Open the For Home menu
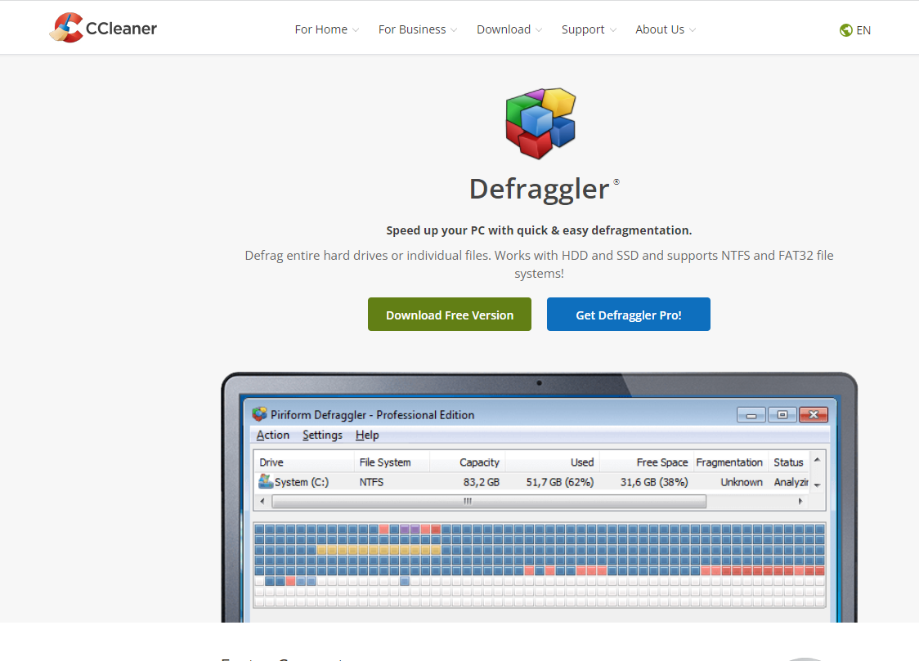This screenshot has height=661, width=919. pos(321,29)
